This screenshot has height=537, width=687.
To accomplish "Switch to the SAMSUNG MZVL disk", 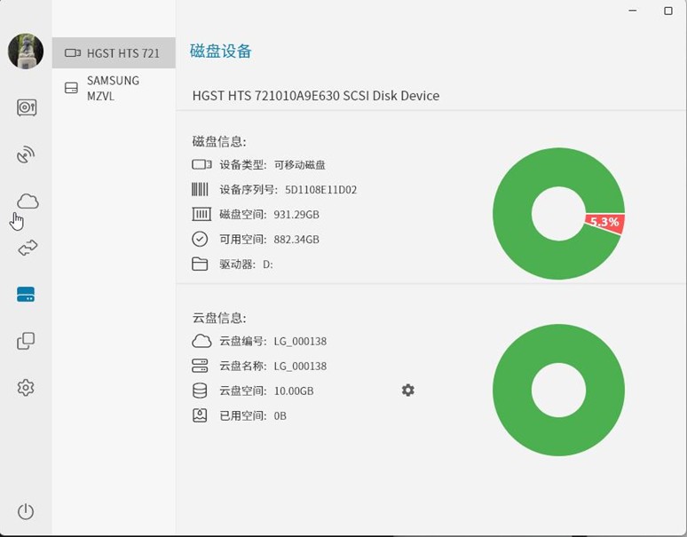I will pos(113,88).
